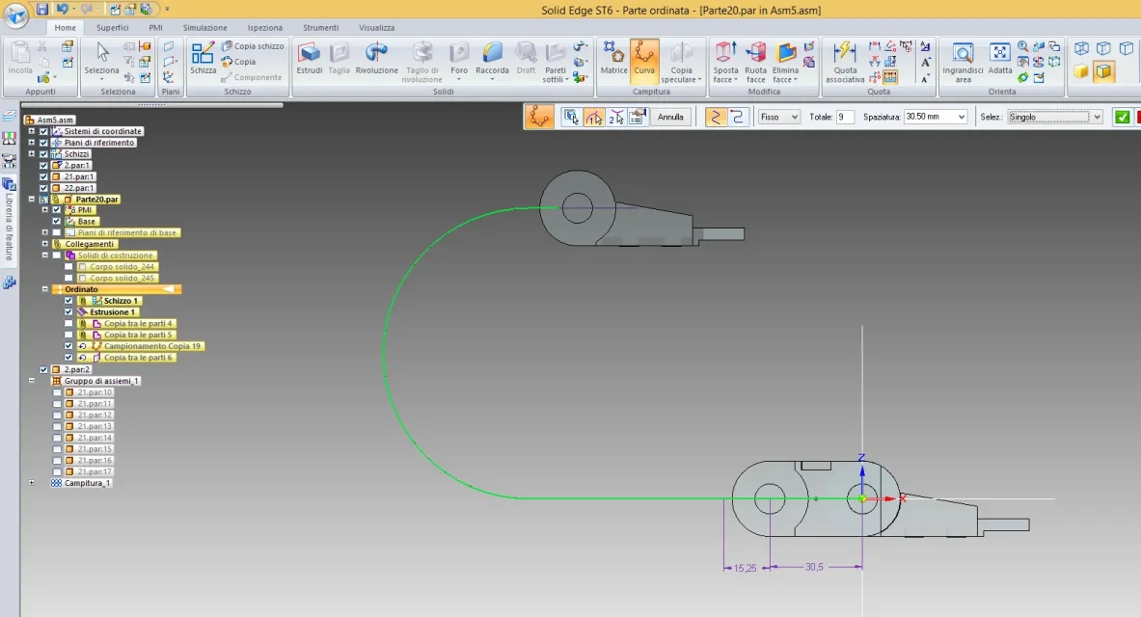The image size is (1141, 617).
Task: Collapse Gruppo di assiemi_1 node
Action: pyautogui.click(x=31, y=381)
